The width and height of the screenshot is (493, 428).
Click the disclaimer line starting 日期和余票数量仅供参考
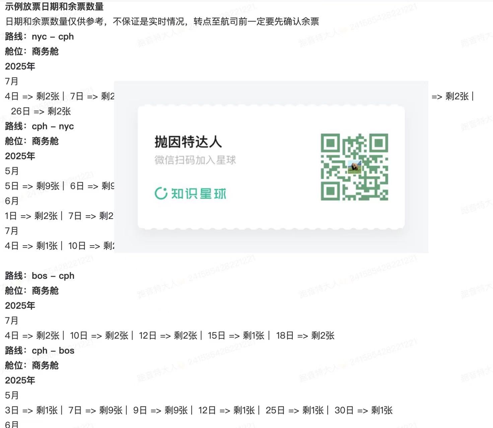pyautogui.click(x=162, y=21)
